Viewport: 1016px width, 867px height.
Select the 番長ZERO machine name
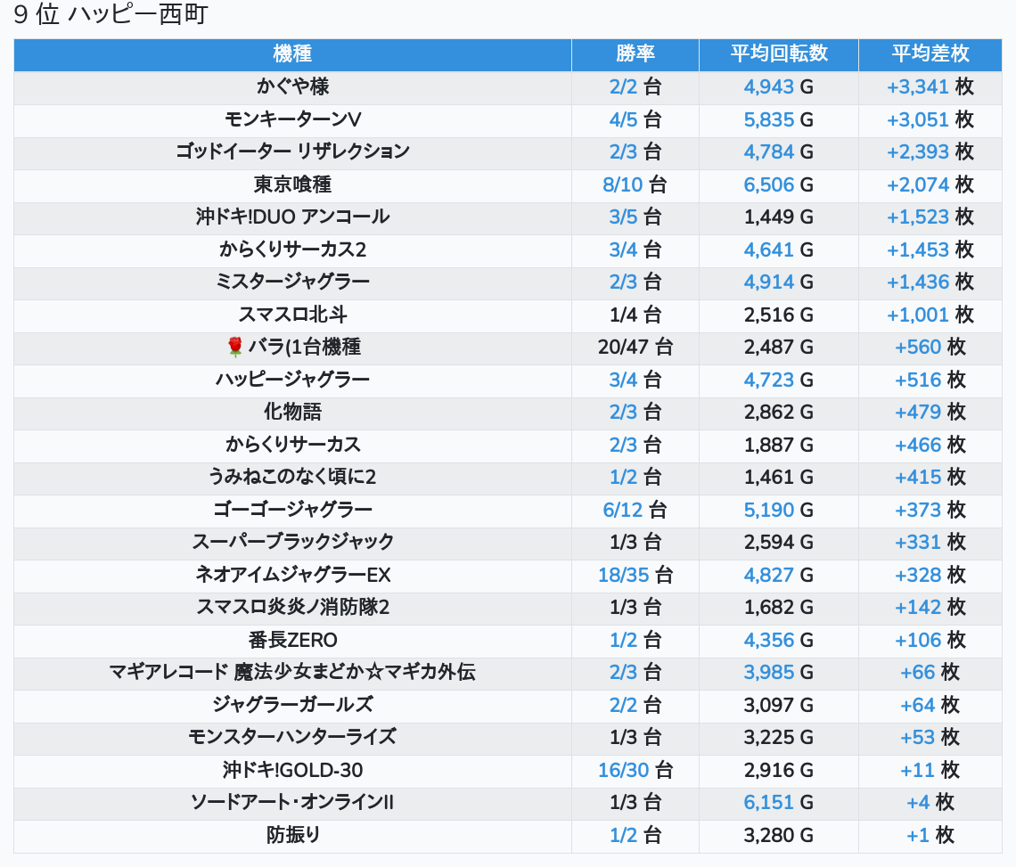(292, 640)
